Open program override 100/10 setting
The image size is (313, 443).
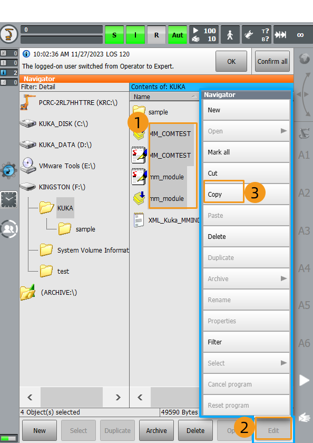tap(204, 35)
